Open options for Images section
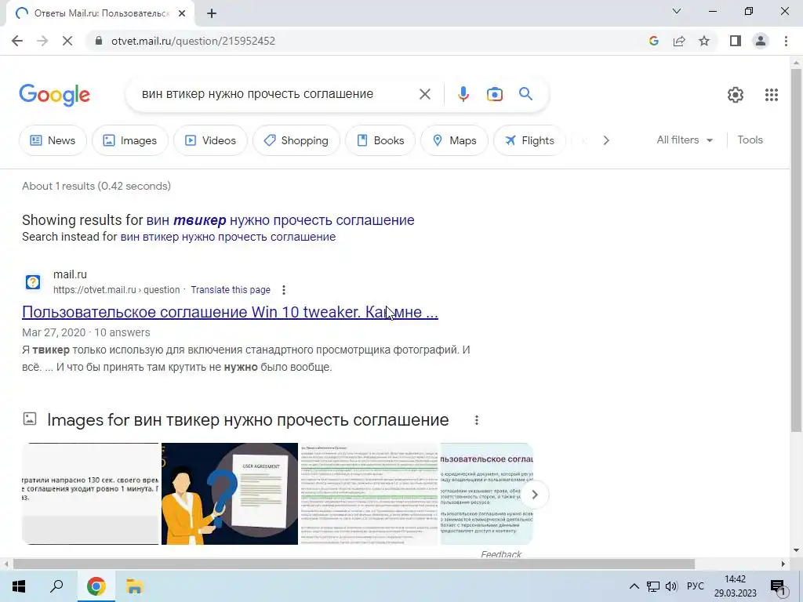The image size is (803, 602). [477, 420]
